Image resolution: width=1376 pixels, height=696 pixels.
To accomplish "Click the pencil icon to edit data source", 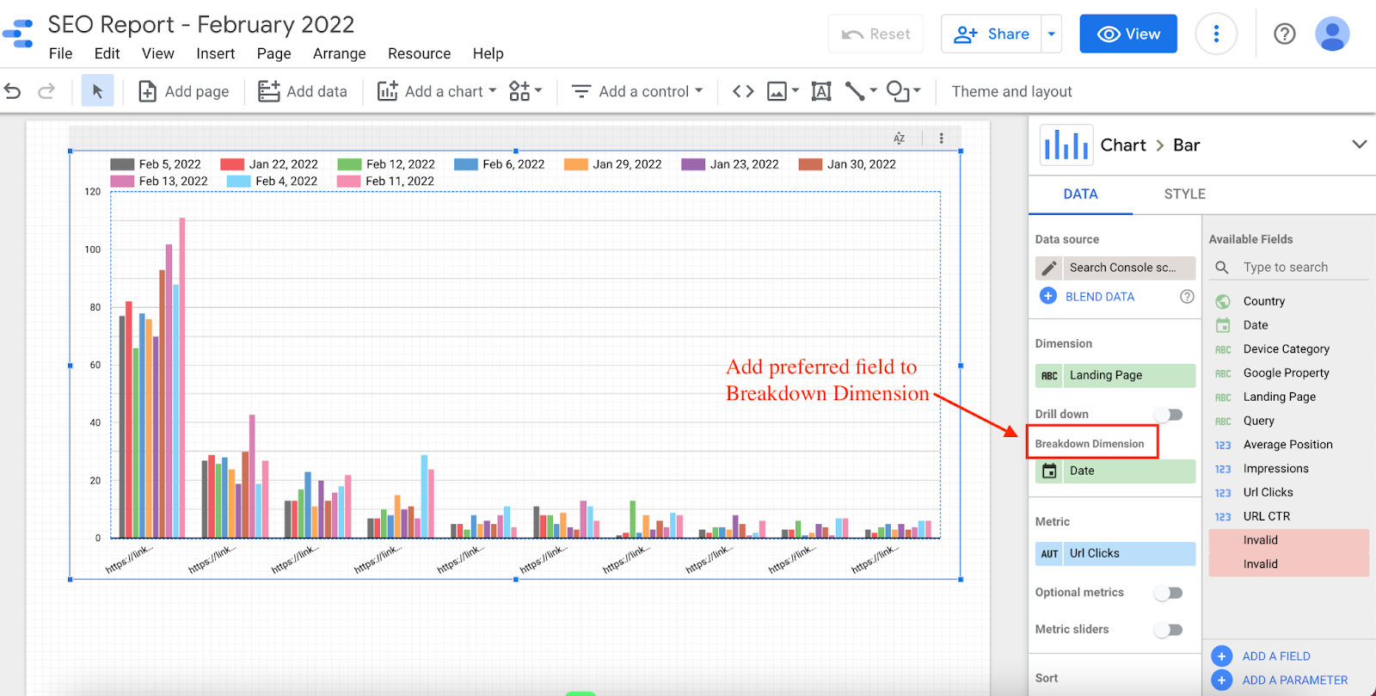I will [x=1049, y=268].
